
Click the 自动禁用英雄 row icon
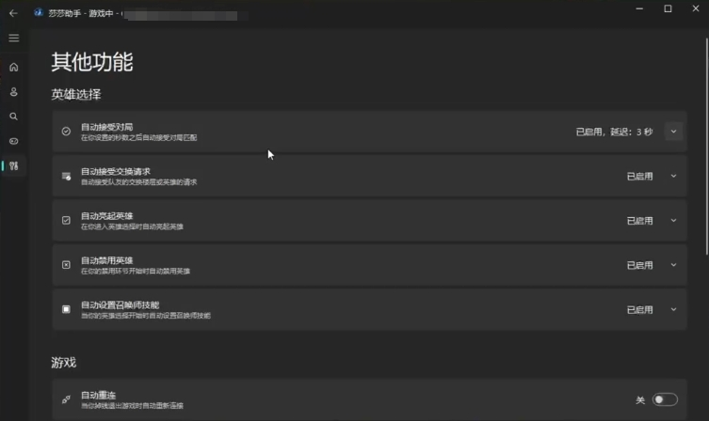point(66,265)
